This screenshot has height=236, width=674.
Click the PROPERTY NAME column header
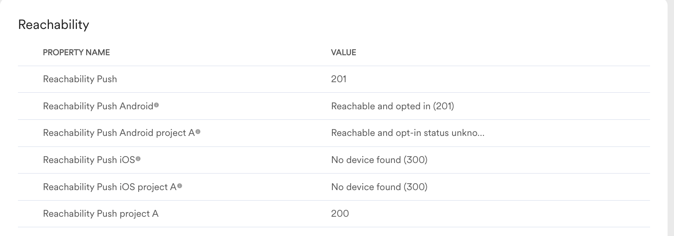[76, 52]
